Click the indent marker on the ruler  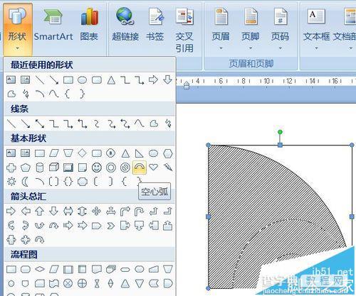187,85
